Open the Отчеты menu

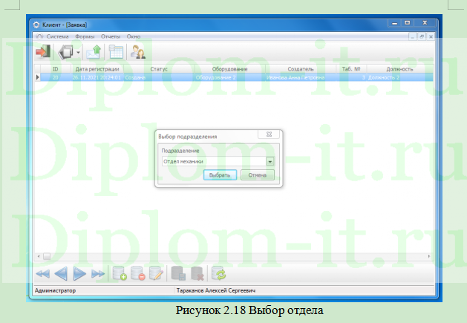tap(110, 36)
